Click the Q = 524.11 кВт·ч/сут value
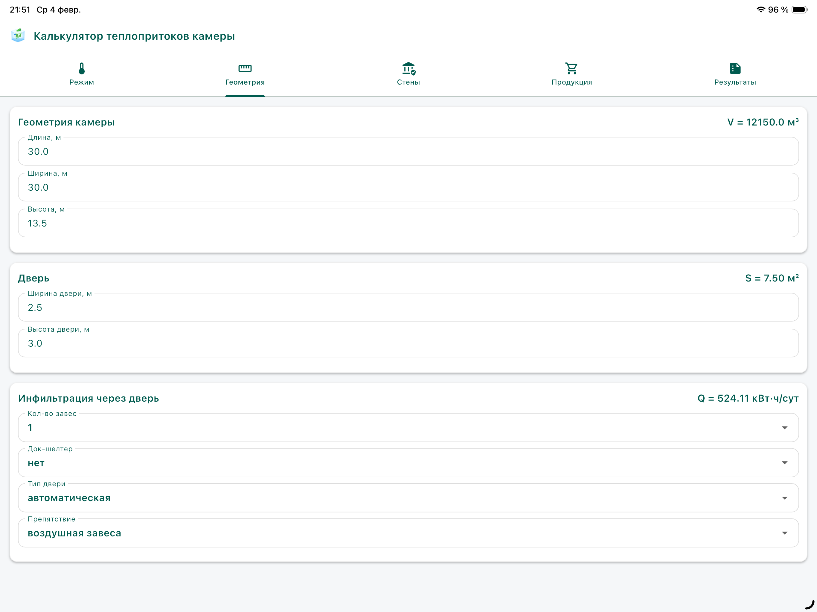Viewport: 817px width, 612px height. 748,398
